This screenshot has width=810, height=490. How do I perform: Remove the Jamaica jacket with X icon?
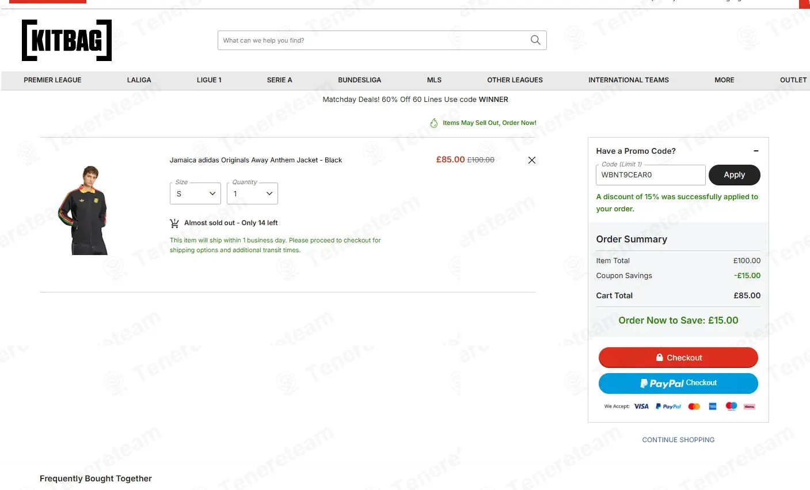532,160
